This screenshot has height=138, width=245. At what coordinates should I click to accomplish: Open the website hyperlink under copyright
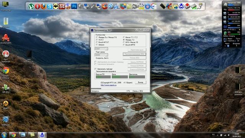pyautogui.click(x=108, y=85)
